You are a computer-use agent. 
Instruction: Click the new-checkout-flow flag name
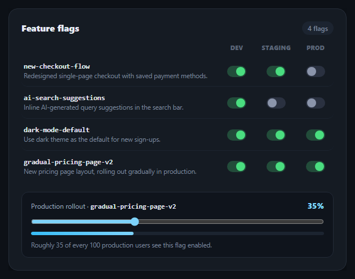tap(56, 66)
